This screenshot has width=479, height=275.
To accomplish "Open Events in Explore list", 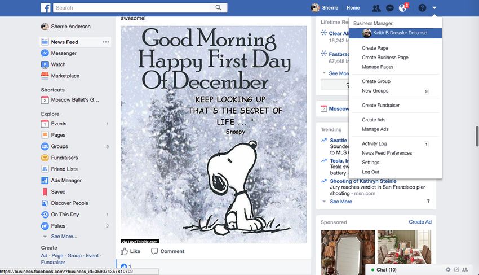I will tap(59, 124).
